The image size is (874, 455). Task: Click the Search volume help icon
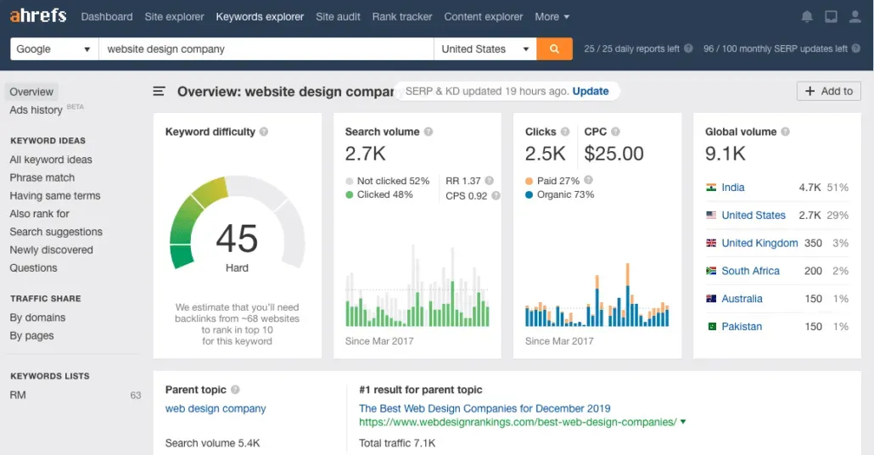click(429, 132)
